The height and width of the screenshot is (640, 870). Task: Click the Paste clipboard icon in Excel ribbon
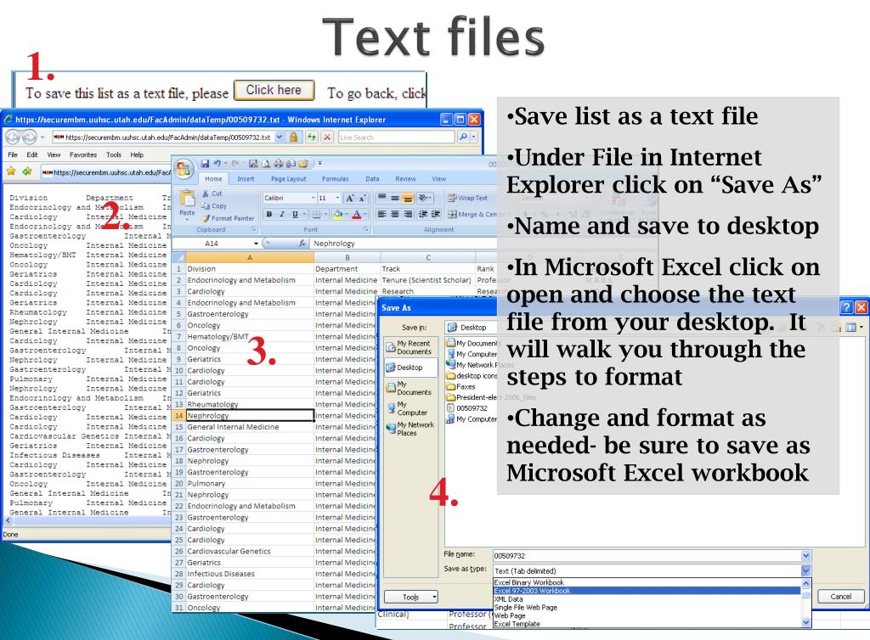(187, 198)
